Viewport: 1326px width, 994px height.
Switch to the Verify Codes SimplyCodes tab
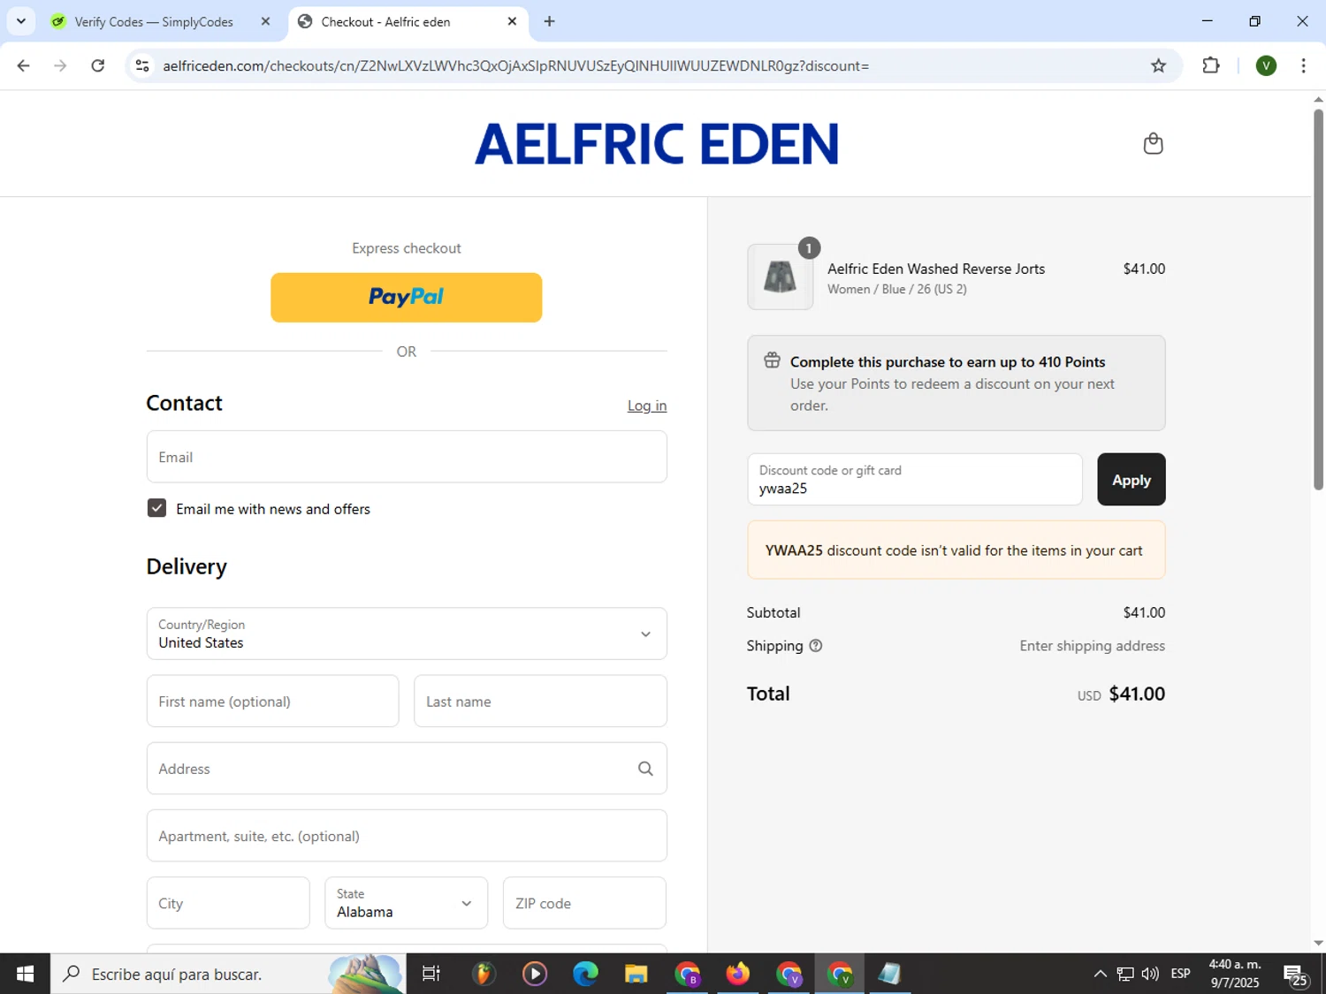point(153,21)
